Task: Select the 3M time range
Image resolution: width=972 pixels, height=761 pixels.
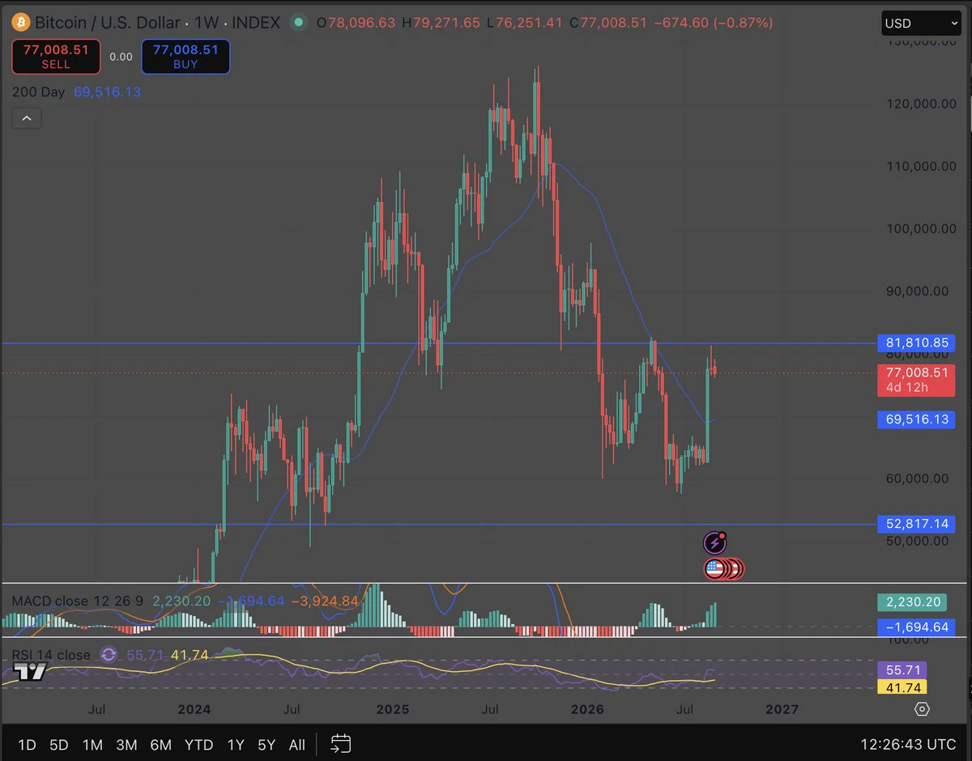Action: tap(126, 744)
